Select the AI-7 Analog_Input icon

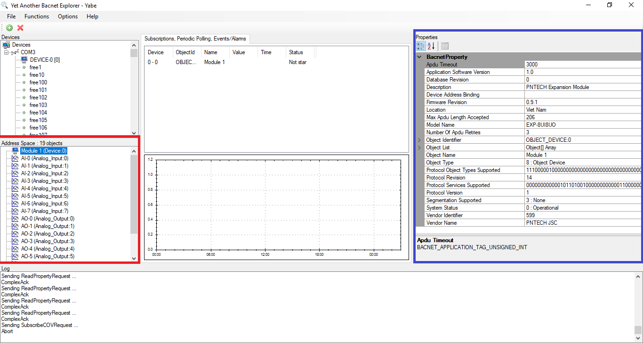15,211
